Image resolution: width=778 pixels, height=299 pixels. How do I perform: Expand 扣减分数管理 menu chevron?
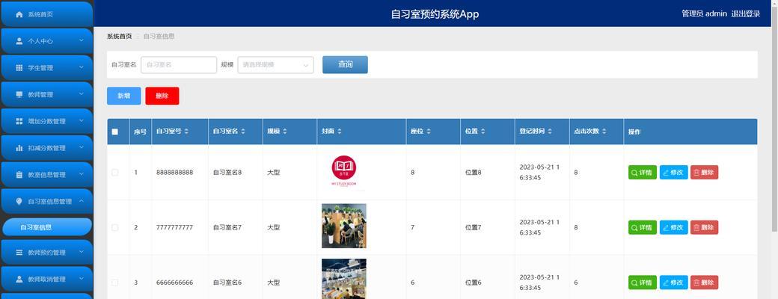pos(82,148)
